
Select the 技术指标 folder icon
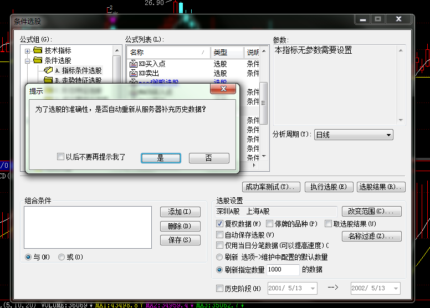click(x=38, y=50)
